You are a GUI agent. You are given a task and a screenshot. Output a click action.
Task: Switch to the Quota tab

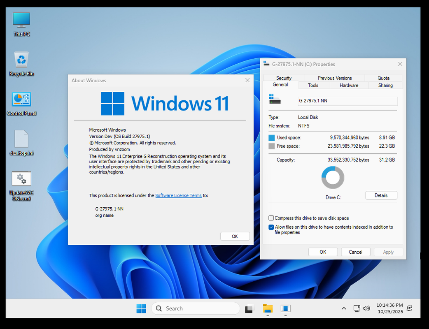[383, 78]
